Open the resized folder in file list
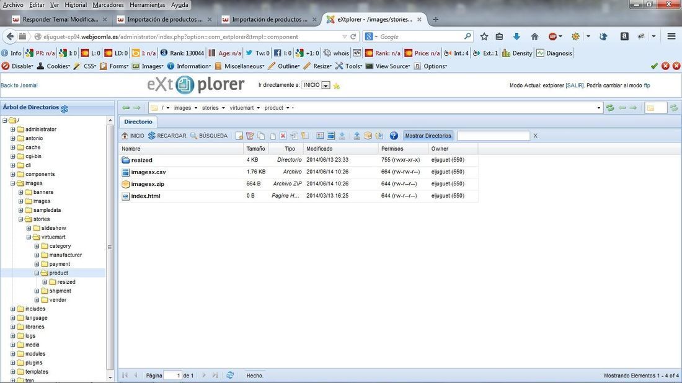Viewport: 682px width, 383px height. [142, 160]
